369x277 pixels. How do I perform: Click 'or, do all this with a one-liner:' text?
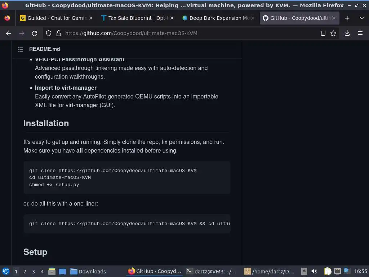[61, 204]
